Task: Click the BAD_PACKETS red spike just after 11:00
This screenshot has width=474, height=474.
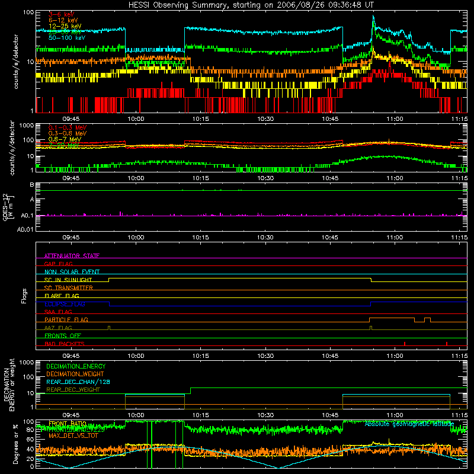Action: 405,344
